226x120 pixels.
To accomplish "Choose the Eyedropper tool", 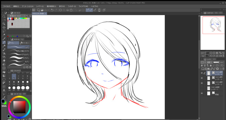I will pyautogui.click(x=4, y=38).
